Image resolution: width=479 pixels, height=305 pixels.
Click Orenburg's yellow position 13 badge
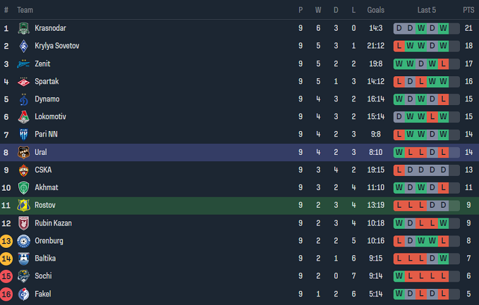click(7, 241)
